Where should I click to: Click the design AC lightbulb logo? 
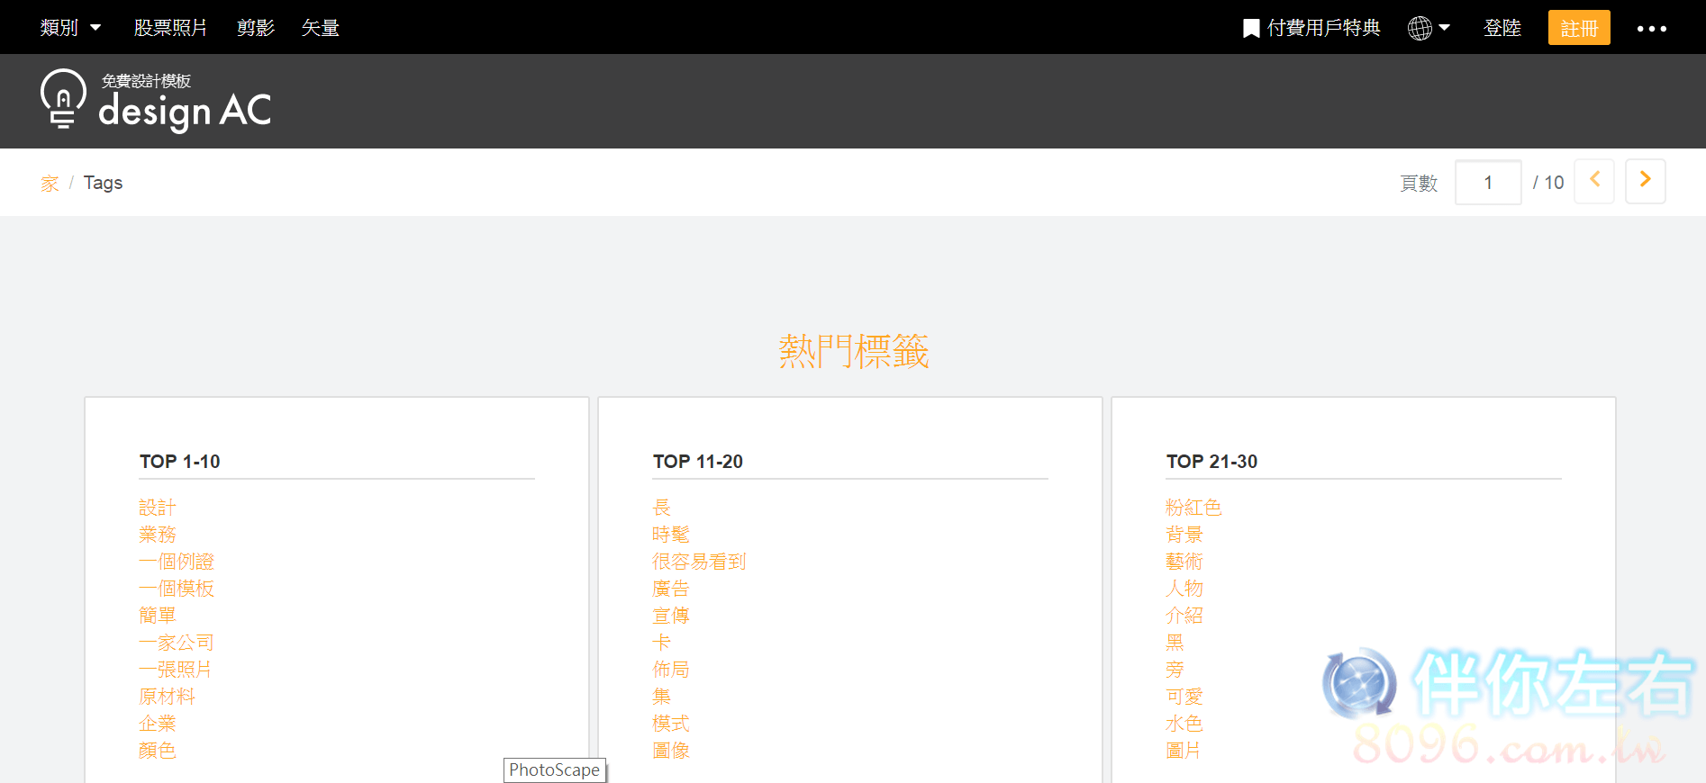tap(155, 100)
